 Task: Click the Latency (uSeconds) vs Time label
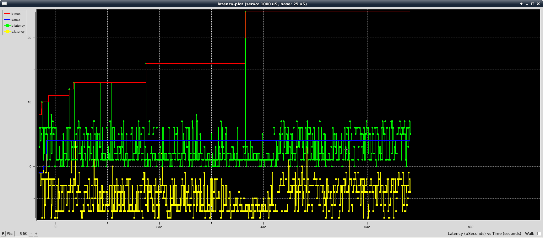click(484, 234)
